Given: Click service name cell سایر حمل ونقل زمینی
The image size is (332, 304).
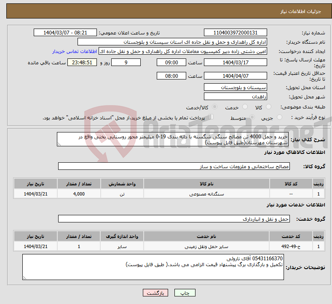Looking at the screenshot, I should (x=206, y=246).
